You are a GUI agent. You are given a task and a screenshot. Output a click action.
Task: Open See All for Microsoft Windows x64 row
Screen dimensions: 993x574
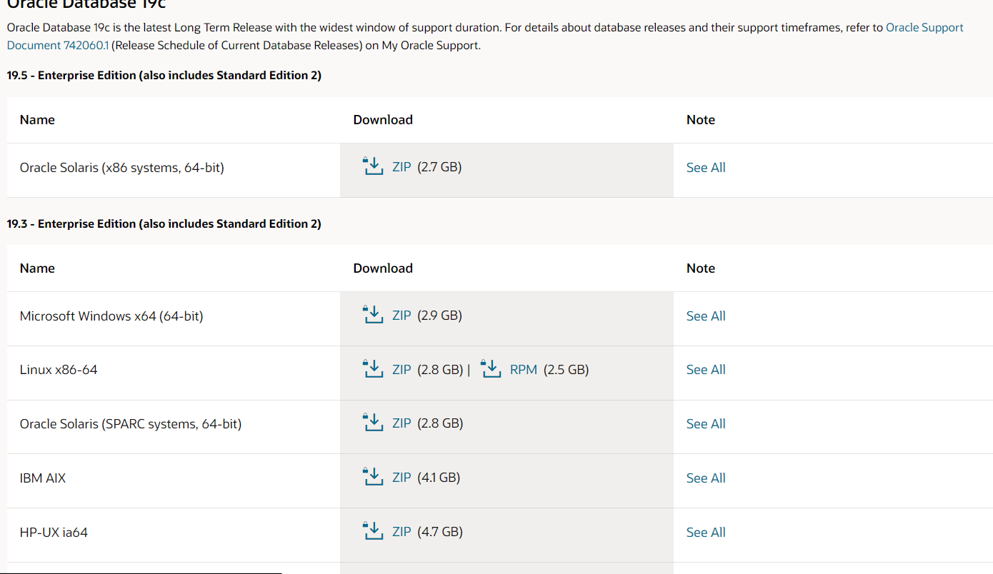click(x=706, y=316)
